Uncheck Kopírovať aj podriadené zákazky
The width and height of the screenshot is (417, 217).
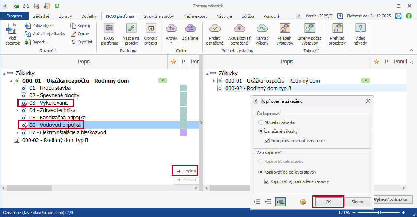[x=267, y=181]
